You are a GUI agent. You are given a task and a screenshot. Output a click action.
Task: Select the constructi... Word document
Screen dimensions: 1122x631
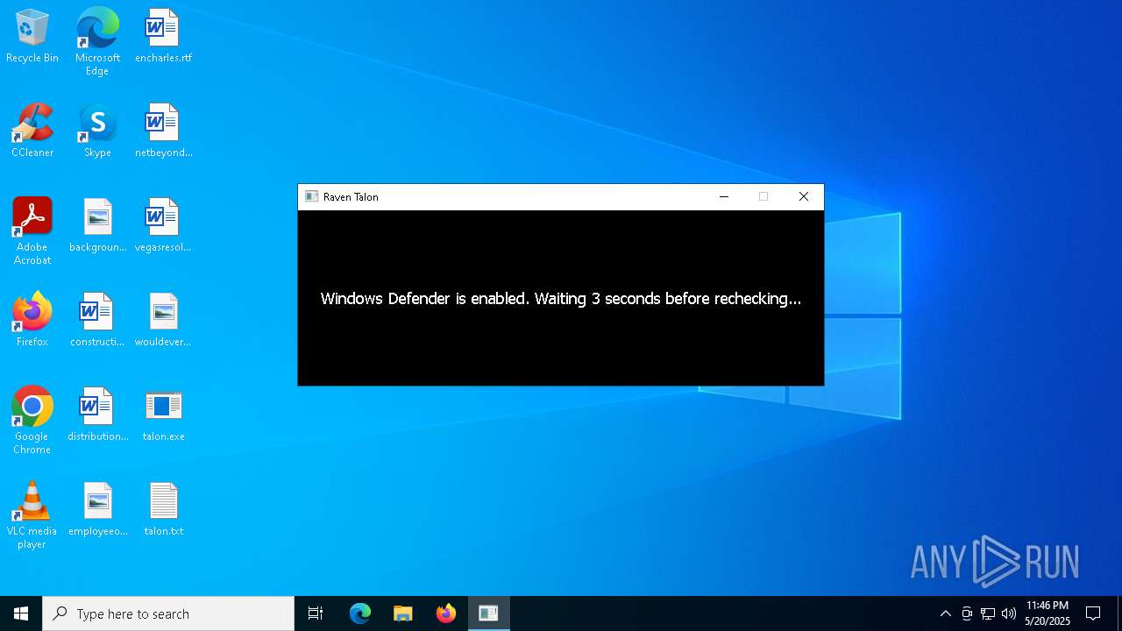pos(97,320)
